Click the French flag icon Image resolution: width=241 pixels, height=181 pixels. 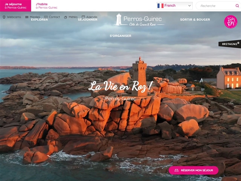[x=160, y=6]
